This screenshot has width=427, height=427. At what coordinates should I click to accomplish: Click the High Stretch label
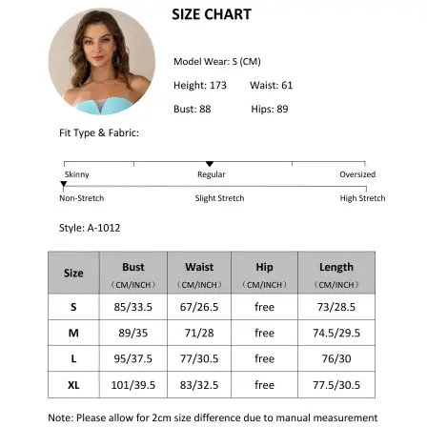[362, 198]
